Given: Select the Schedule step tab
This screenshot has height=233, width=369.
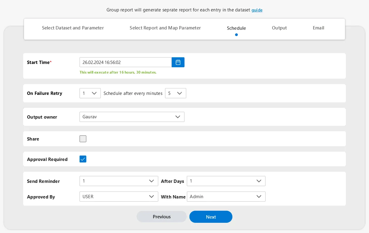Looking at the screenshot, I should (x=236, y=28).
